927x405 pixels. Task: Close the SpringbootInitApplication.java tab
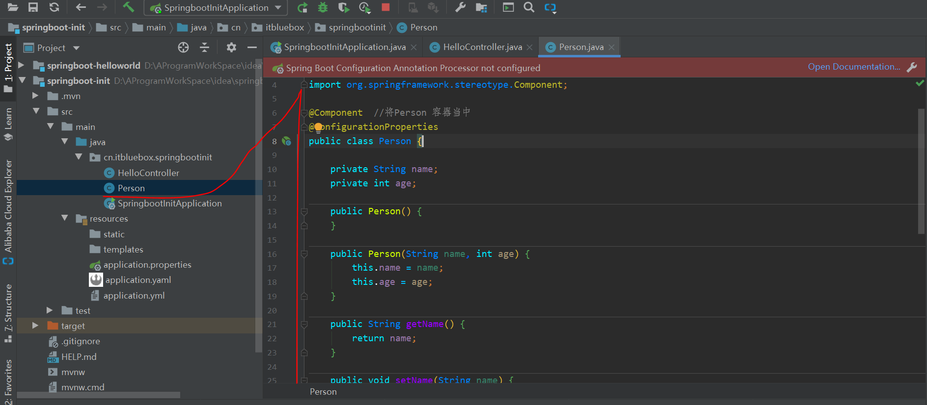click(414, 47)
